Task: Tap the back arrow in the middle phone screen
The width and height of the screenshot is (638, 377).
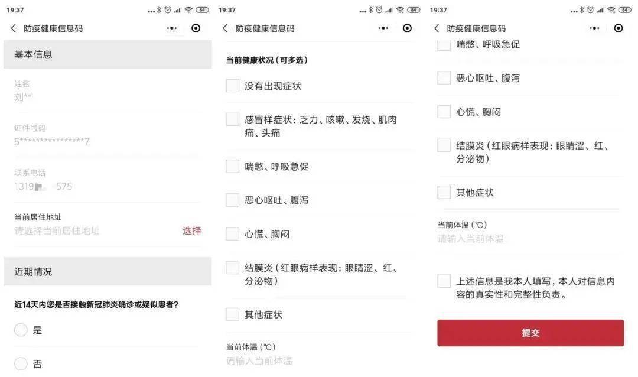Action: (x=225, y=28)
